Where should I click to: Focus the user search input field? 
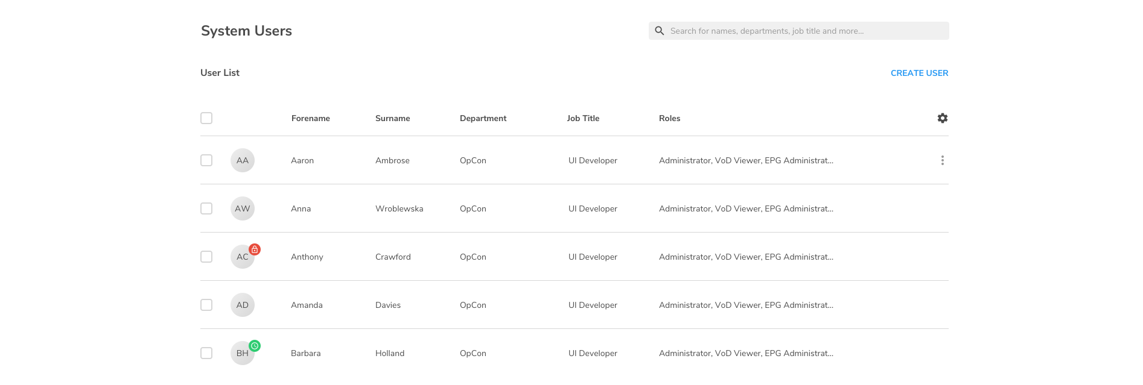coord(803,31)
